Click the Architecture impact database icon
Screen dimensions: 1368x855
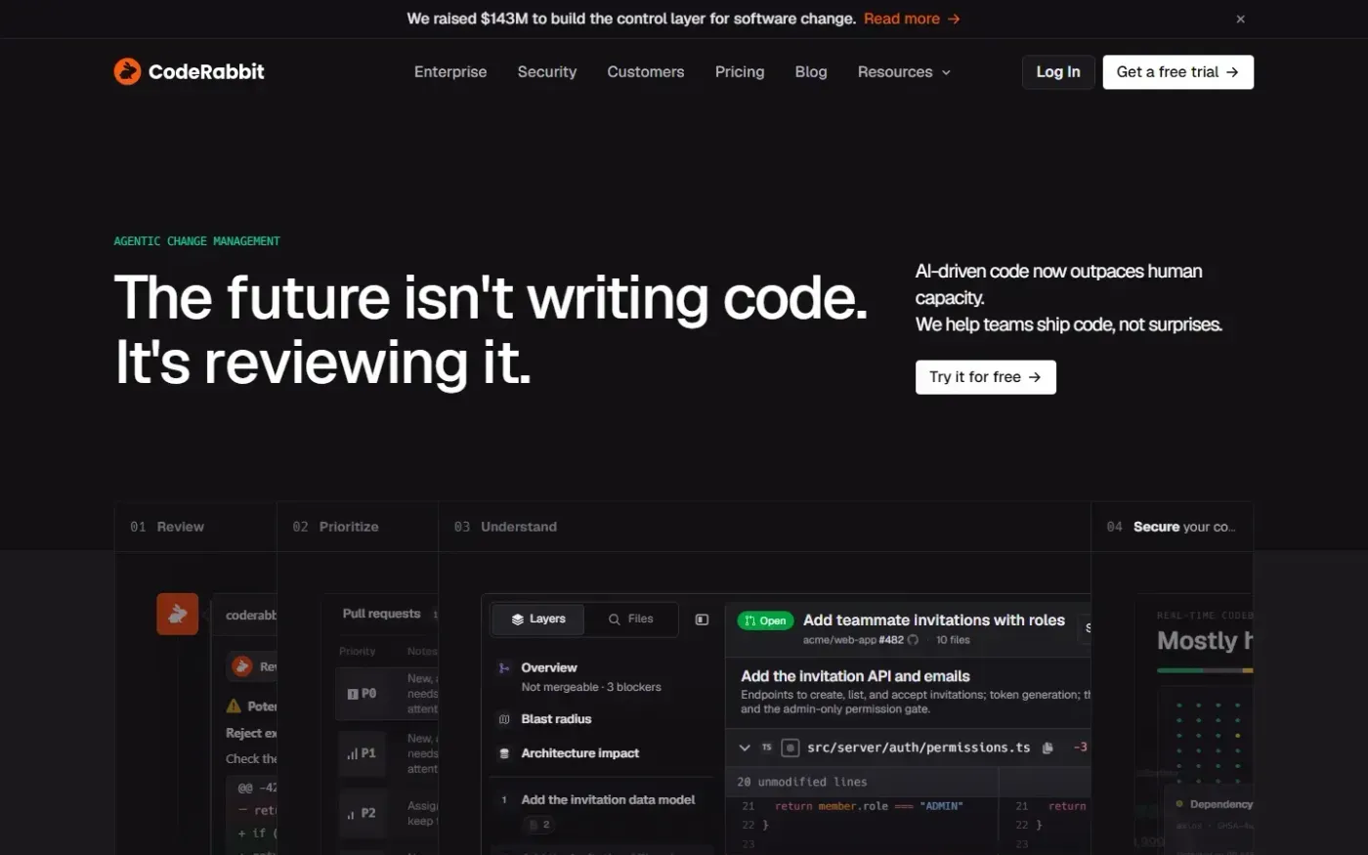pyautogui.click(x=504, y=753)
